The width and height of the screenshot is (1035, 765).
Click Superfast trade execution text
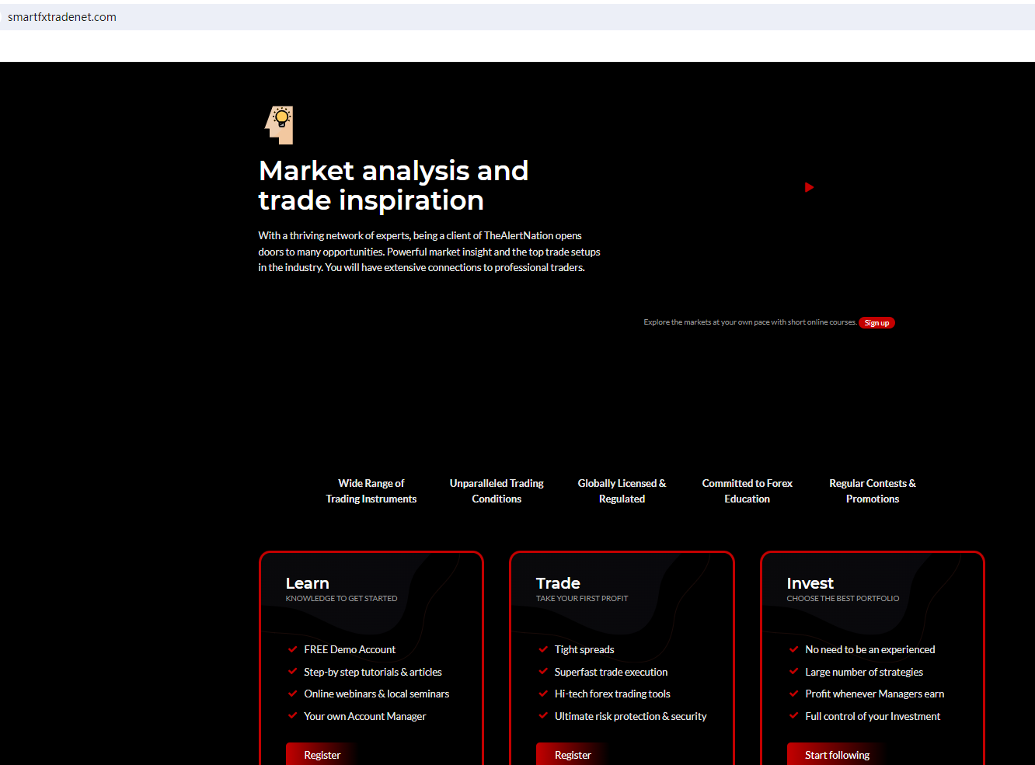point(611,672)
